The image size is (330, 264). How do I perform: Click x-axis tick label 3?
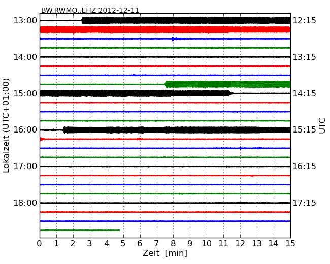click(x=90, y=244)
